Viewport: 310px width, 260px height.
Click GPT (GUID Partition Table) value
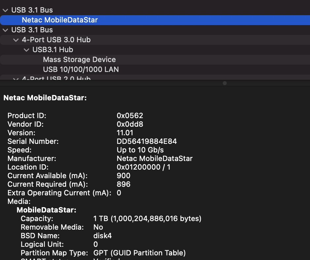tap(139, 253)
